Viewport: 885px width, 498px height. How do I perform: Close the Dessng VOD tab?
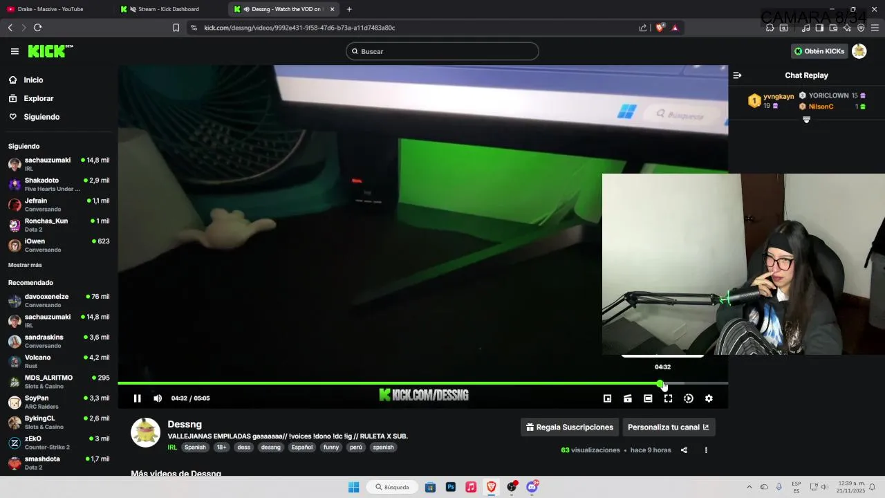click(333, 9)
